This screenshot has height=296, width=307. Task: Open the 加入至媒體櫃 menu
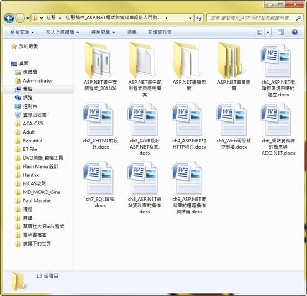point(63,32)
